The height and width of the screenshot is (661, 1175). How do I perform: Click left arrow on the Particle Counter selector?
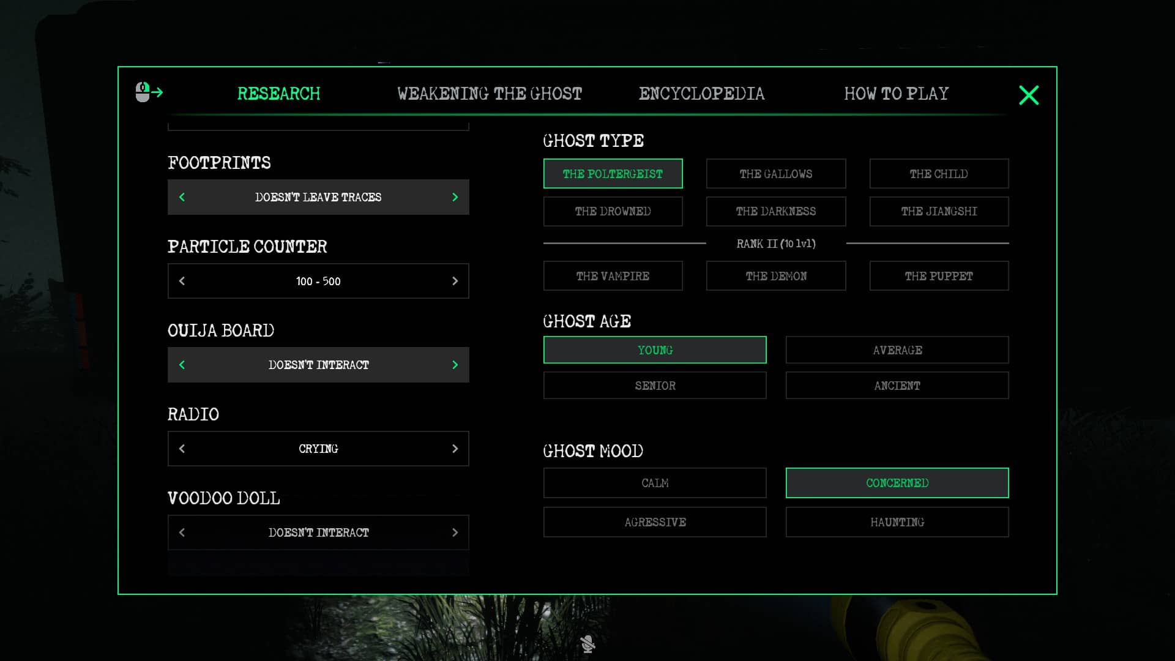coord(182,281)
